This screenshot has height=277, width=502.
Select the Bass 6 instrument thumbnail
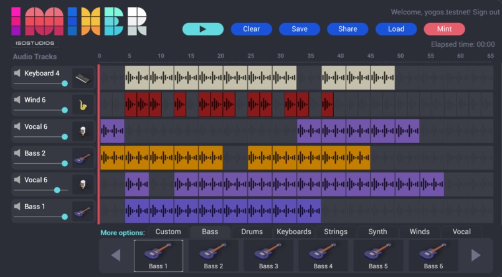tap(433, 256)
